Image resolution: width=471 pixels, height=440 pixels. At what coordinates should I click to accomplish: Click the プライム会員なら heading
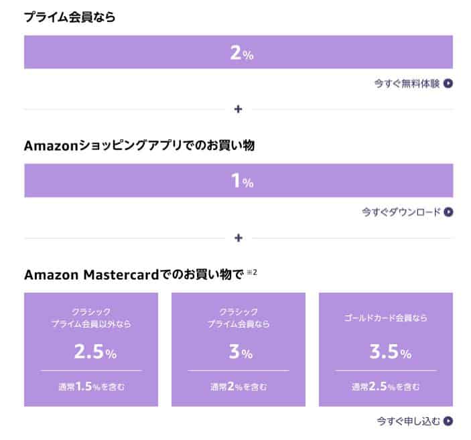coord(70,17)
